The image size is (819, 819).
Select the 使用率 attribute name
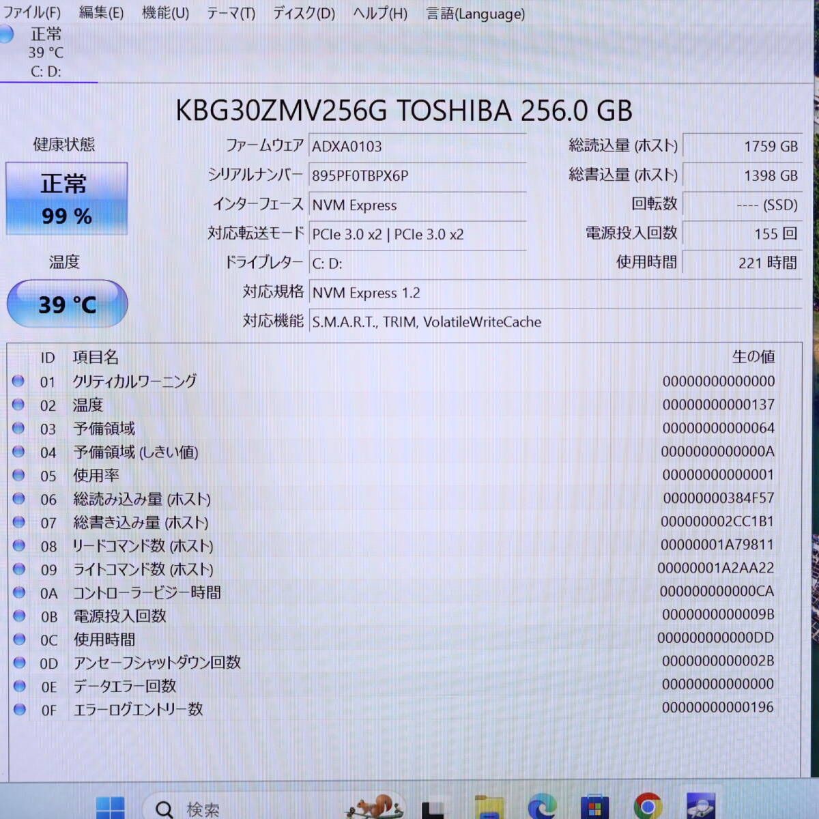96,475
